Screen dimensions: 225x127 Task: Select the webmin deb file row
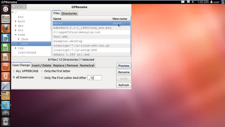click(x=91, y=54)
